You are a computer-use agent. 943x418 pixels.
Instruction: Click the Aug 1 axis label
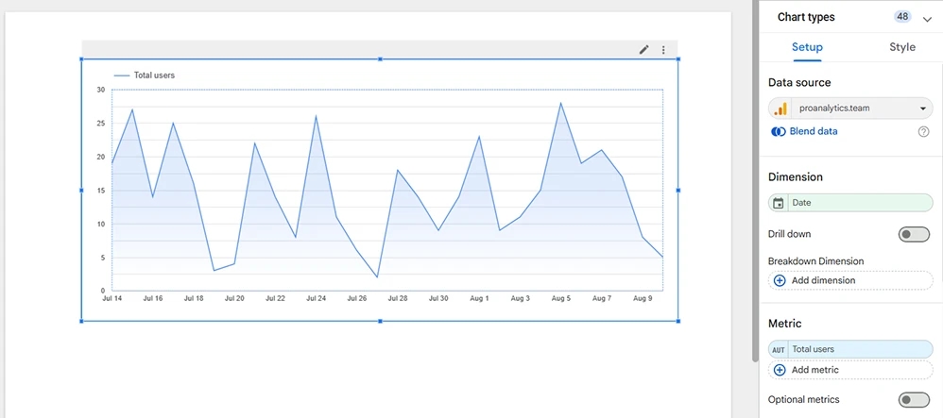479,298
